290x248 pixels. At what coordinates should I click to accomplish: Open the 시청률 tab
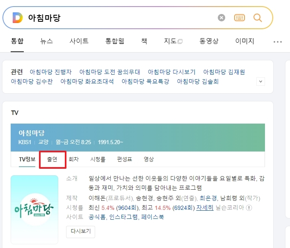tap(98, 159)
